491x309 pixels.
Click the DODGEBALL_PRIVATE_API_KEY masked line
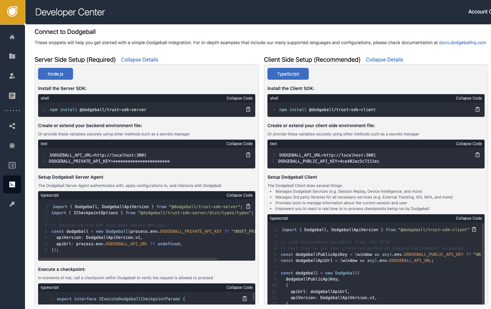coord(109,161)
